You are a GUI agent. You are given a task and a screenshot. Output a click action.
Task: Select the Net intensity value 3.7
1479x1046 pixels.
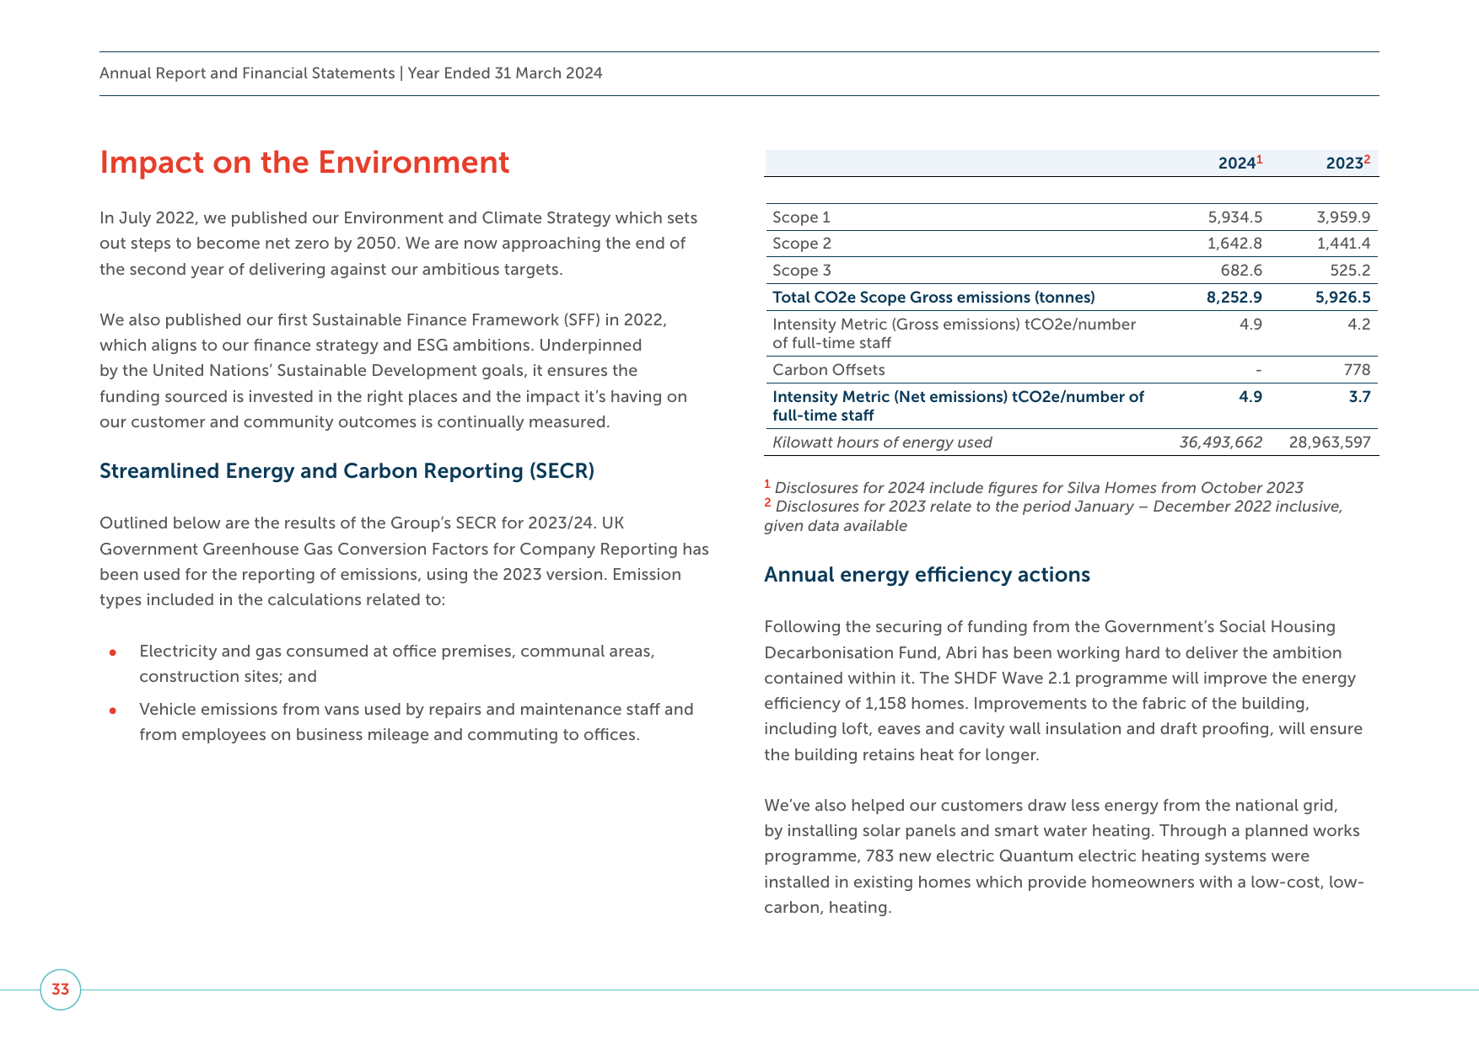tap(1359, 397)
